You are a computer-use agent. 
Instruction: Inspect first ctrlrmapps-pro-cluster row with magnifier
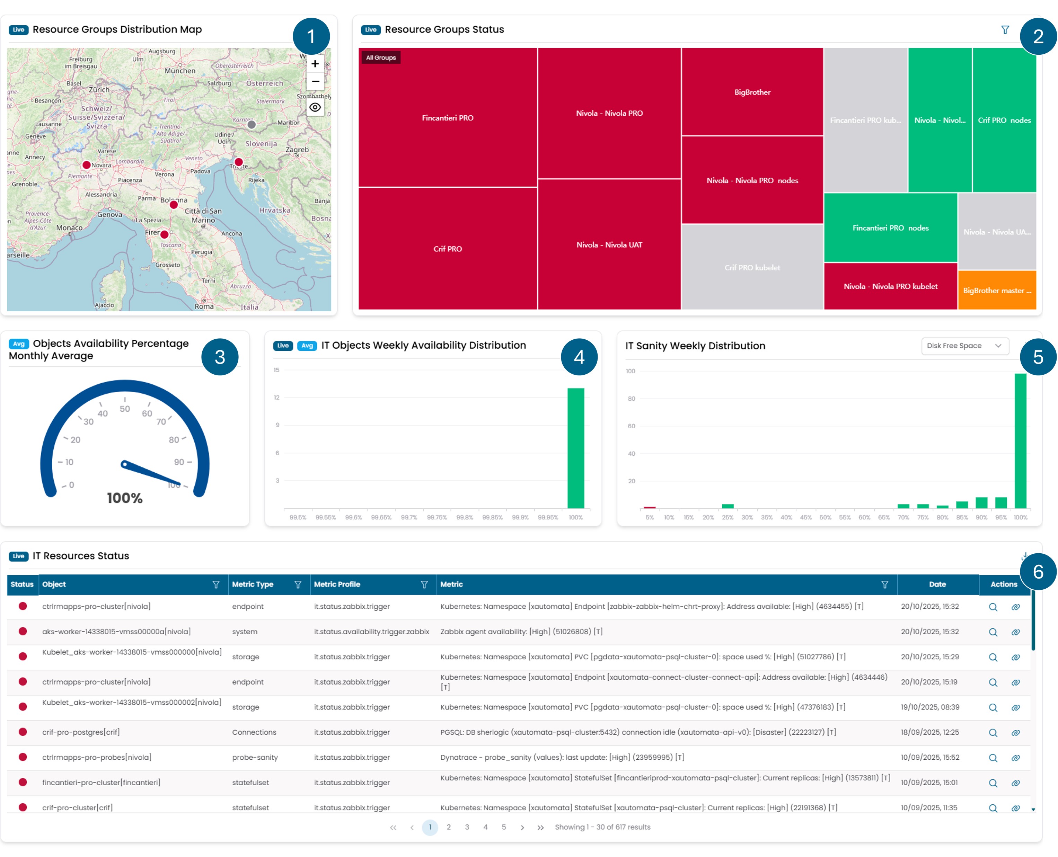tap(992, 607)
